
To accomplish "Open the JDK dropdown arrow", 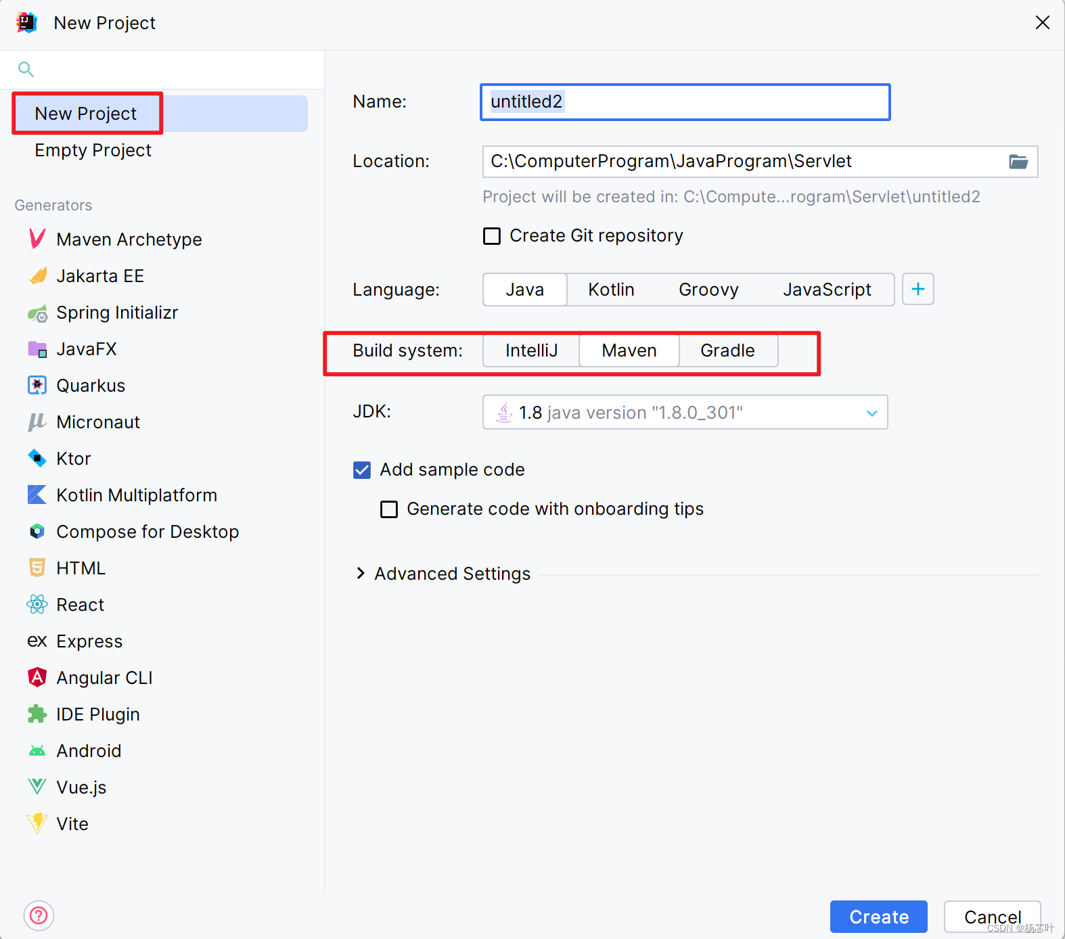I will click(x=872, y=413).
